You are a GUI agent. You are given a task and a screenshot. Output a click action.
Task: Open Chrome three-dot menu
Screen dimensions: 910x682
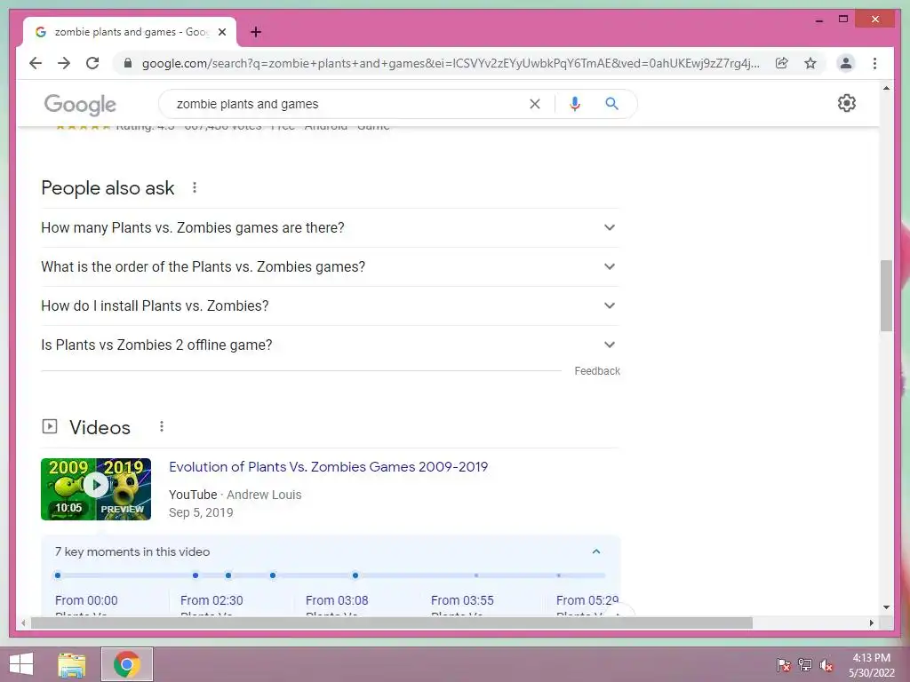tap(874, 63)
